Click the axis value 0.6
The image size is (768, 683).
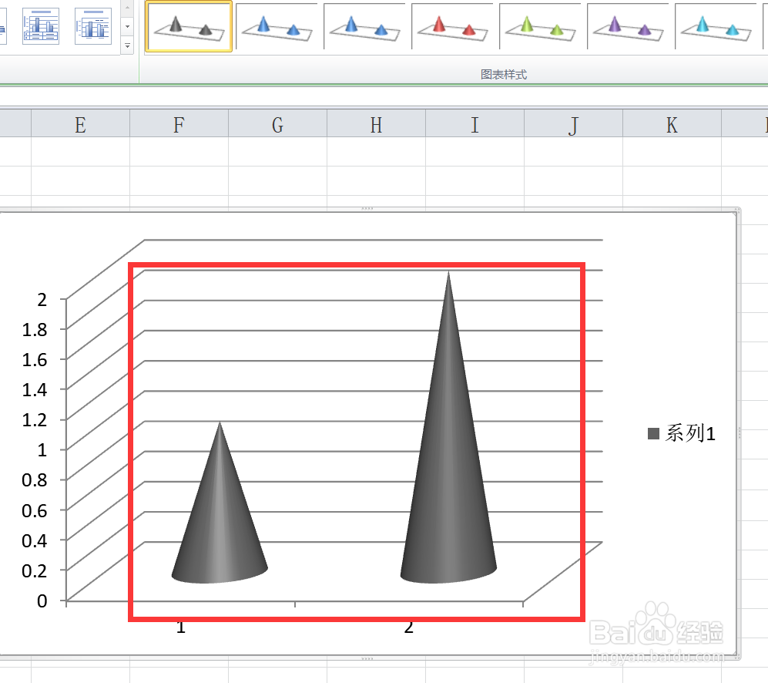[35, 511]
